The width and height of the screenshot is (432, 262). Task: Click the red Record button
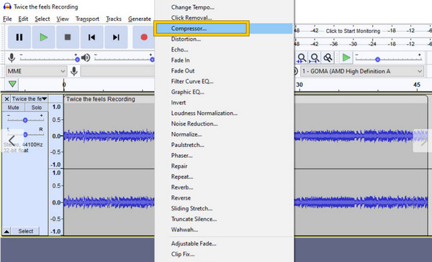pos(143,37)
